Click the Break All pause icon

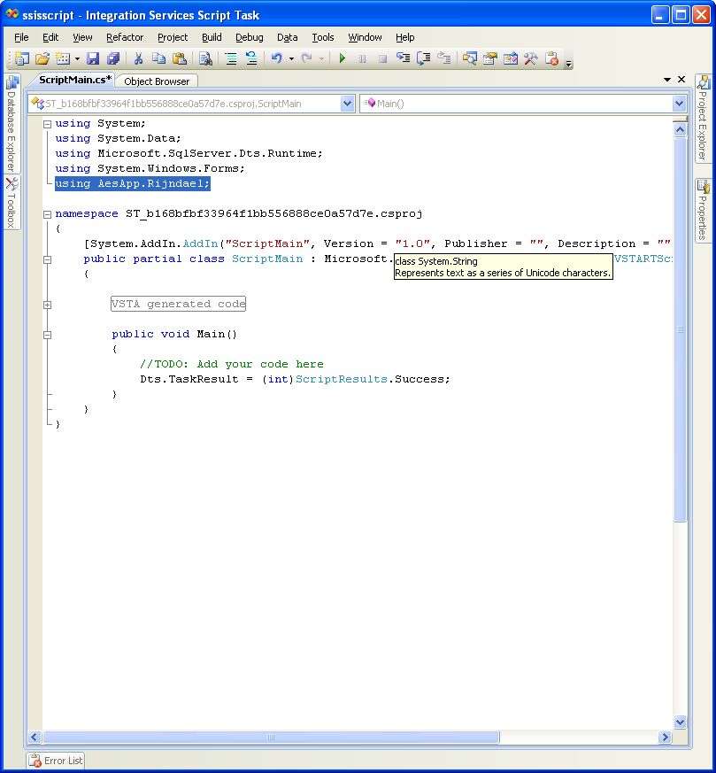coord(362,58)
